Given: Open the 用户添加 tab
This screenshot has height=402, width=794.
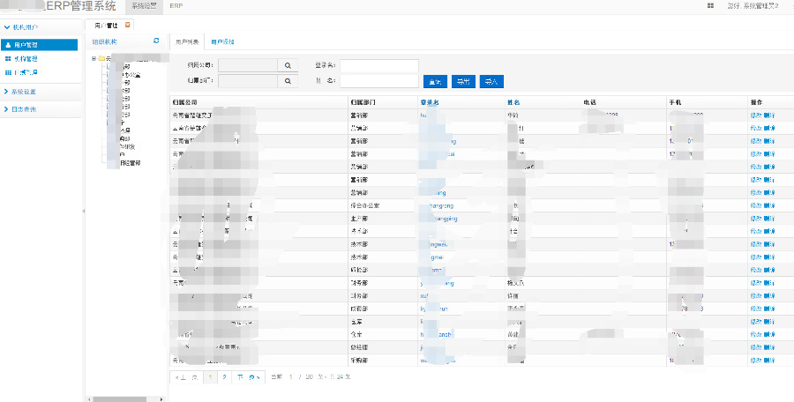Looking at the screenshot, I should 222,42.
